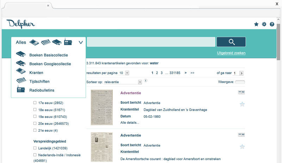Click scrollbar up arrow
This screenshot has height=163, width=282.
[278, 19]
